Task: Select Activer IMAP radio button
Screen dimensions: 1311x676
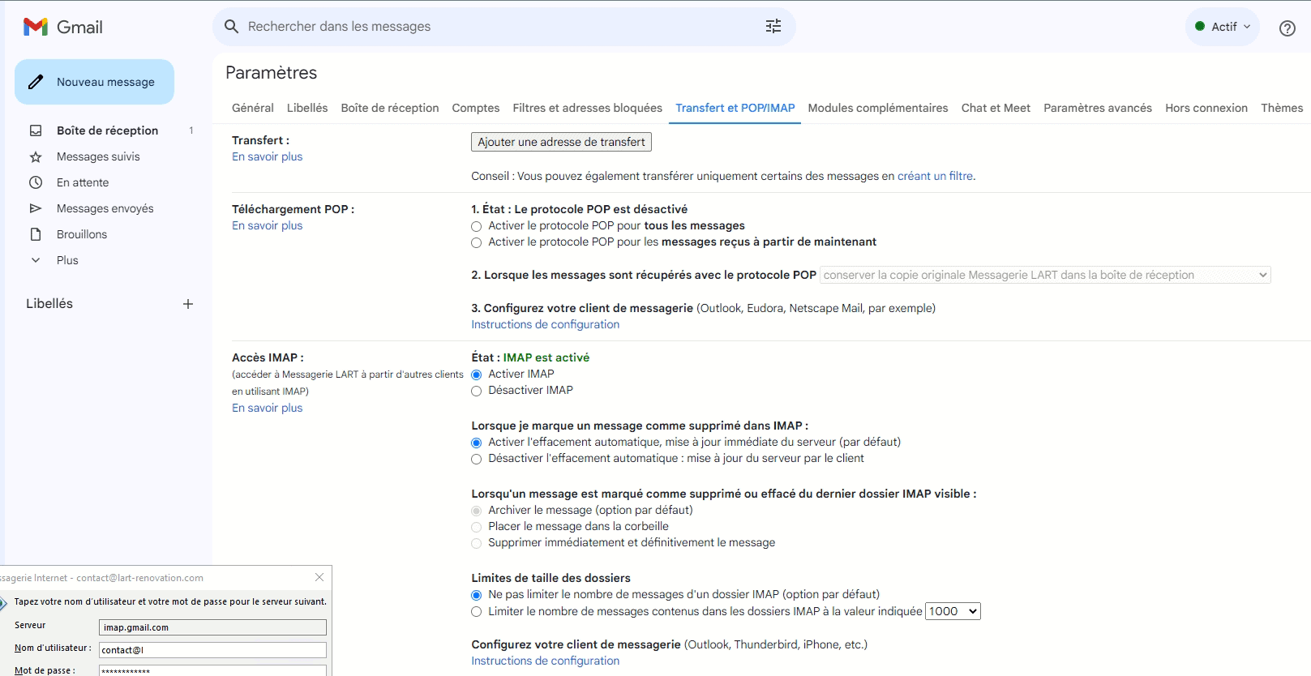Action: coord(477,374)
